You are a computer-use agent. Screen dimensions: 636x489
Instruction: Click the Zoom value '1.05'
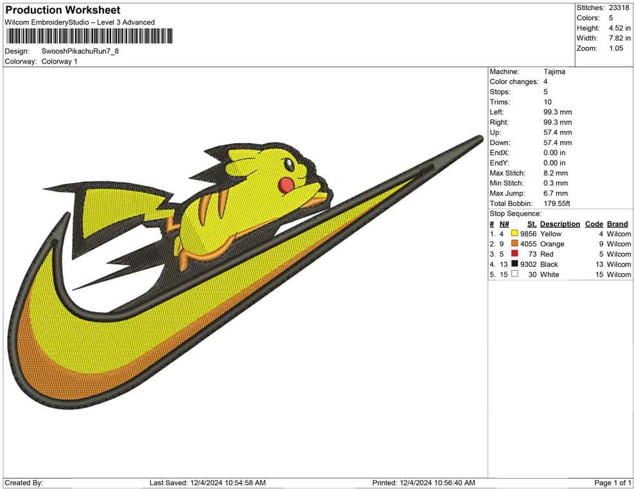click(615, 48)
